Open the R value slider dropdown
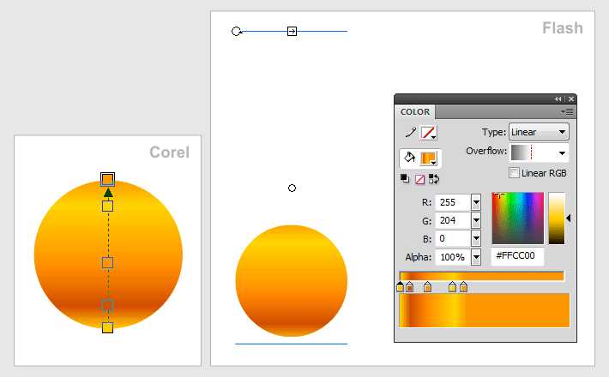609x377 pixels. point(476,202)
